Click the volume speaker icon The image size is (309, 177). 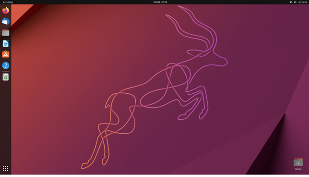[x=295, y=2]
